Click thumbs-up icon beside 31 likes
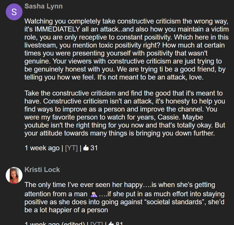 [x=86, y=148]
